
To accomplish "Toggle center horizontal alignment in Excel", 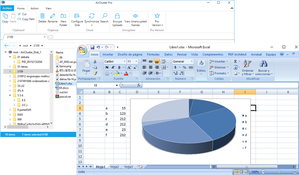I will tap(150, 67).
